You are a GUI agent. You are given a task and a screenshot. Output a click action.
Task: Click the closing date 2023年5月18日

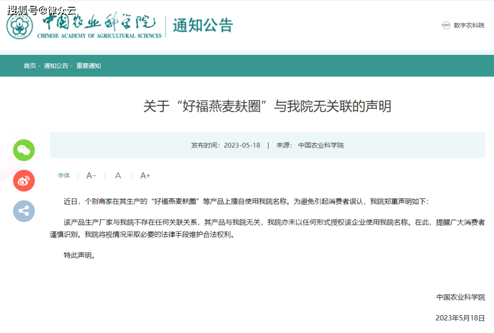[460, 318]
